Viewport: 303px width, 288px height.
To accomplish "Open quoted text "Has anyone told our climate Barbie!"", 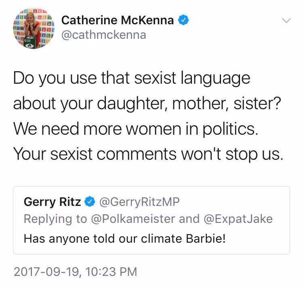I will 124,238.
